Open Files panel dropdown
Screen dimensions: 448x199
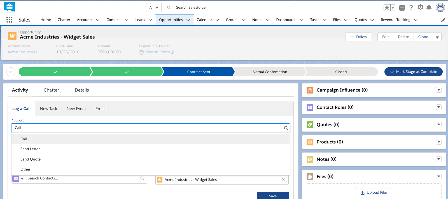[x=439, y=176]
